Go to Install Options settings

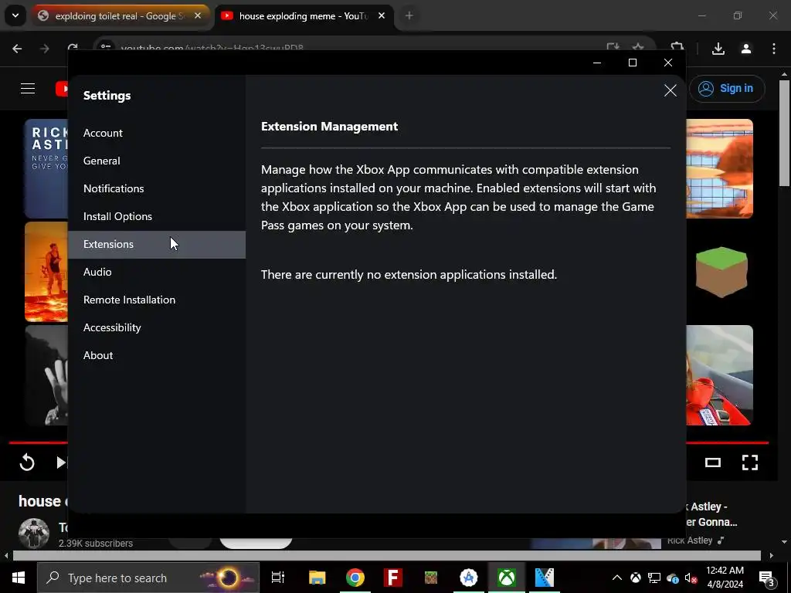(x=156, y=216)
